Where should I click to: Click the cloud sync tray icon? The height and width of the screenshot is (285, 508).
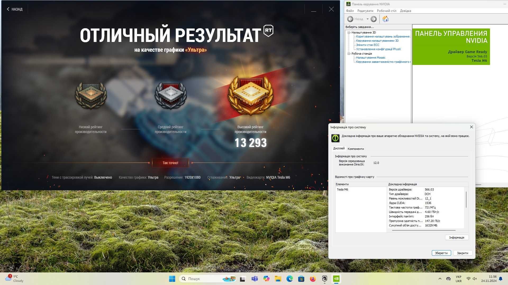click(448, 279)
